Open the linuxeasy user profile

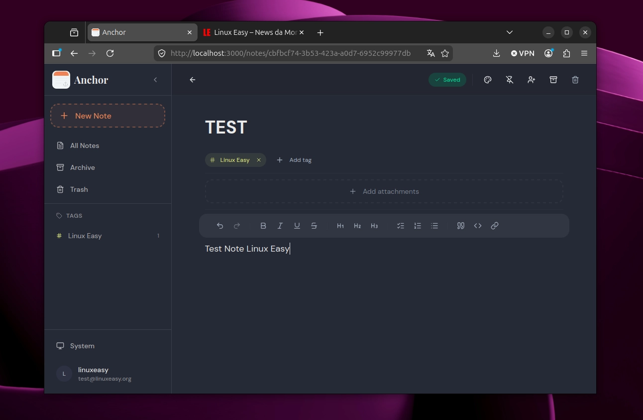[x=107, y=374]
